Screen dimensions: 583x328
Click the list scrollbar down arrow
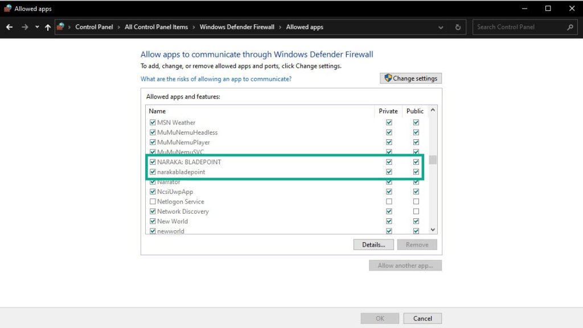point(433,230)
